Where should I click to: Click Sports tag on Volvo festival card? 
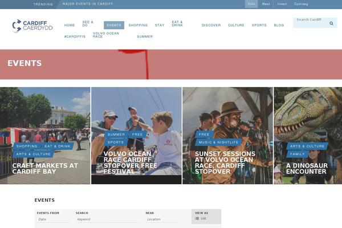click(x=116, y=142)
